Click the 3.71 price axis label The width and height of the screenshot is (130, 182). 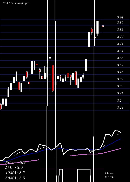(x=120, y=44)
